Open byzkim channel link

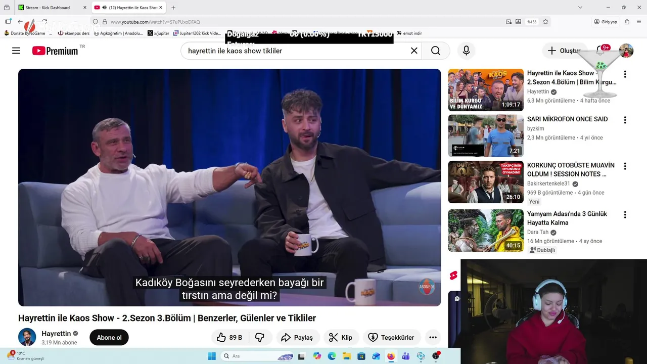(536, 128)
